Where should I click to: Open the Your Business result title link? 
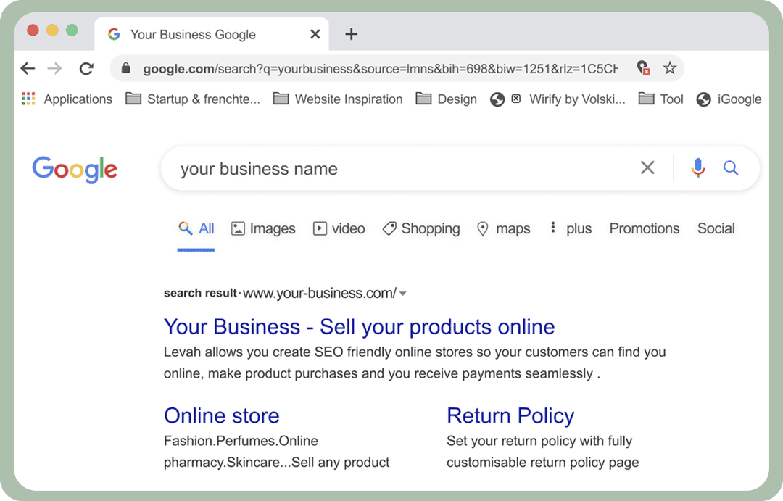pyautogui.click(x=359, y=326)
